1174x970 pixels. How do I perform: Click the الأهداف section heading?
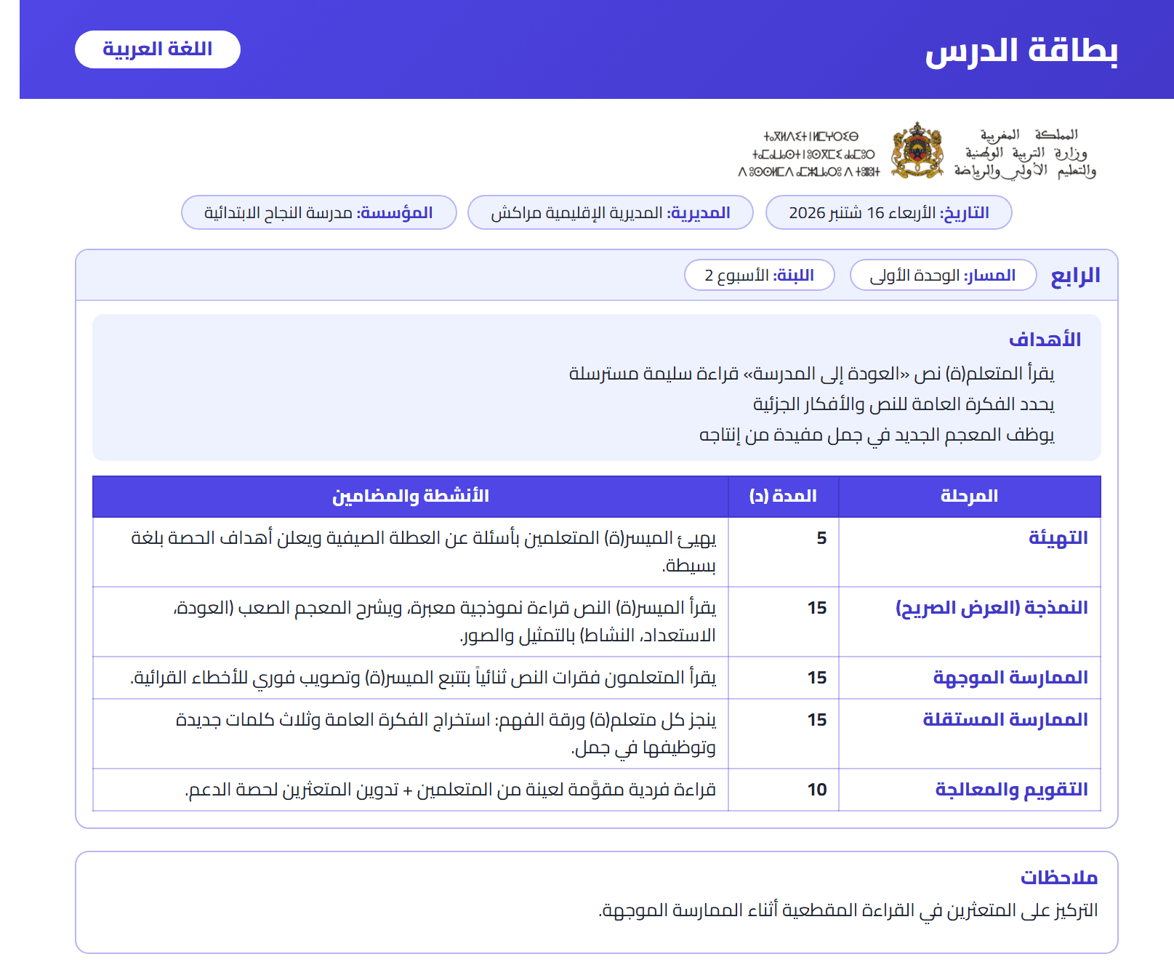[1045, 340]
